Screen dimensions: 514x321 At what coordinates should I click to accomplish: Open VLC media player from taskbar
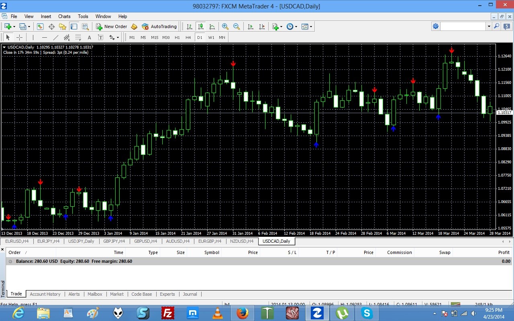click(x=218, y=313)
